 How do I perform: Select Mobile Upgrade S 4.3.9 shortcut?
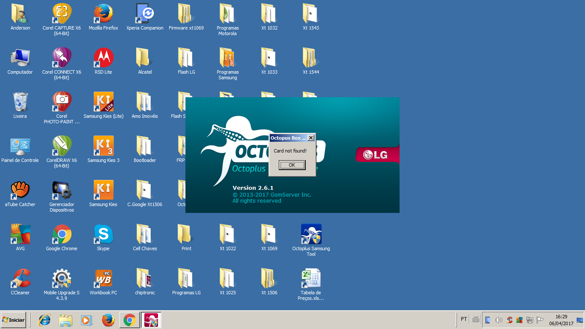[x=62, y=284]
